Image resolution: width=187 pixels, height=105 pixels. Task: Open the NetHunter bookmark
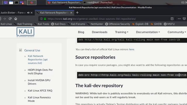click(x=95, y=24)
